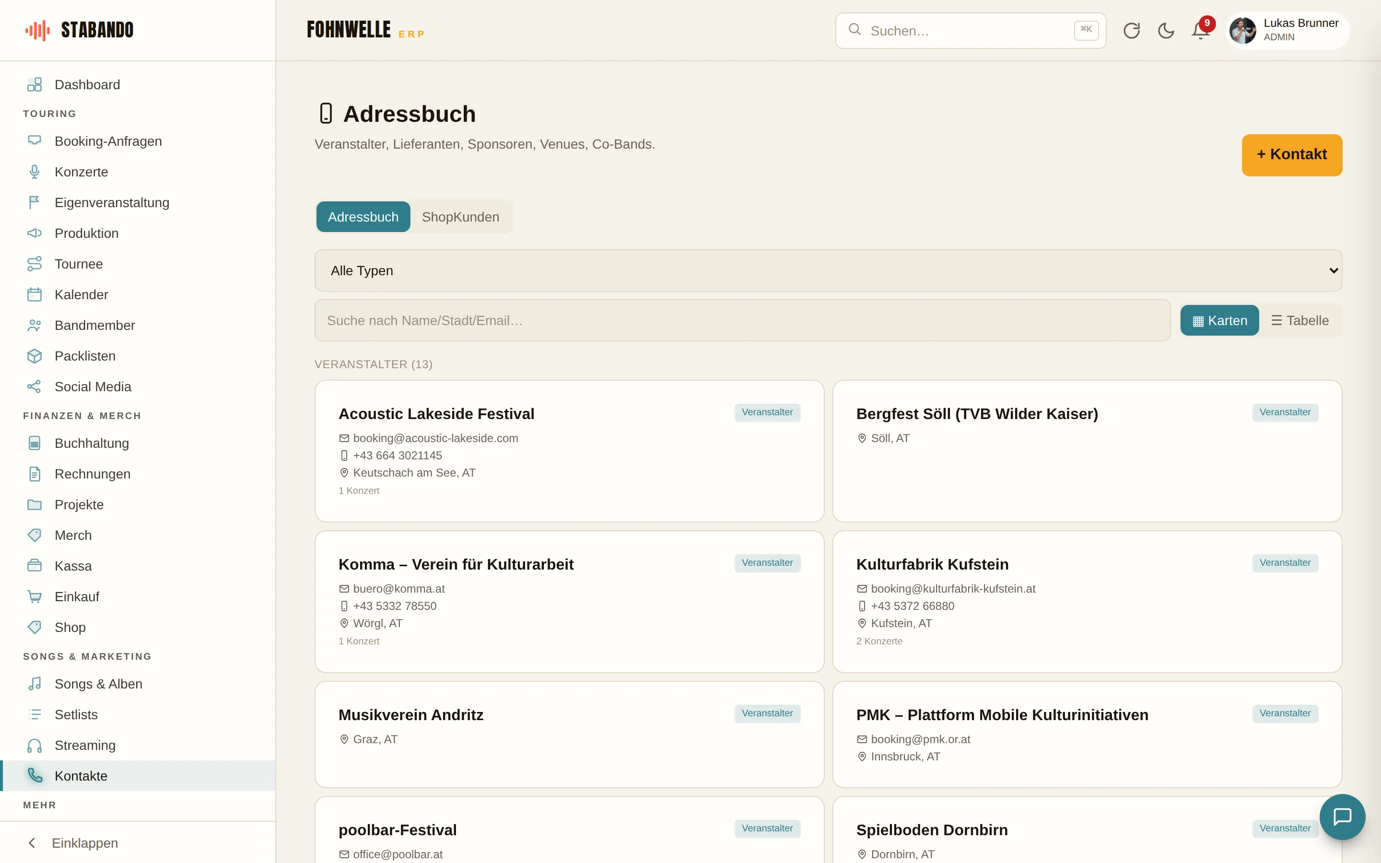
Task: Click the Packlisten box icon
Action: [x=34, y=356]
